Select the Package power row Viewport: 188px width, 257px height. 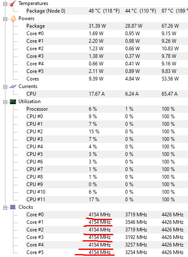coord(107,26)
